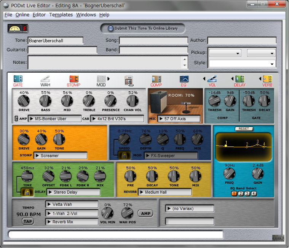Open the first Pickup dropdown

[225, 53]
